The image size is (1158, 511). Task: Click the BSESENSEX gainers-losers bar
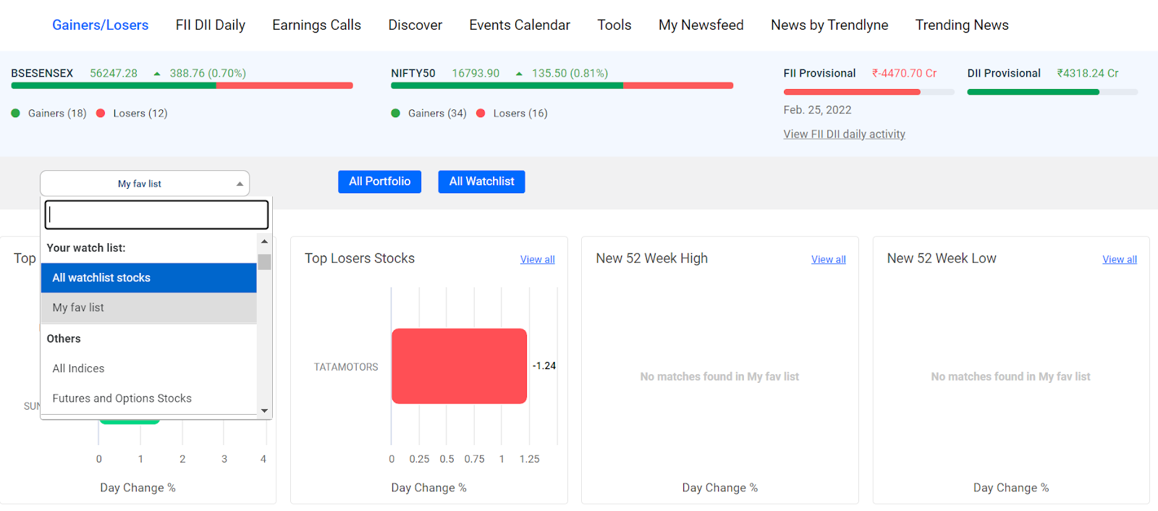tap(182, 85)
